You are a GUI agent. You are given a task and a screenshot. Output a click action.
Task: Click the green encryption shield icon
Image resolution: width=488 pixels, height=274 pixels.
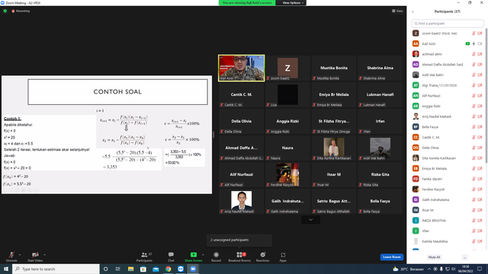[x=5, y=11]
